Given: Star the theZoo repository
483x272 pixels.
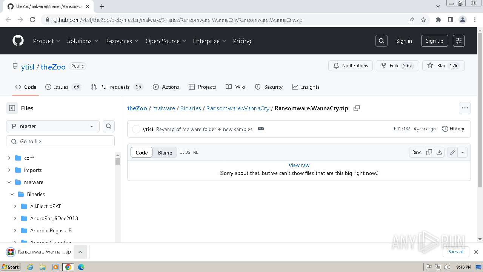Looking at the screenshot, I should click(443, 66).
